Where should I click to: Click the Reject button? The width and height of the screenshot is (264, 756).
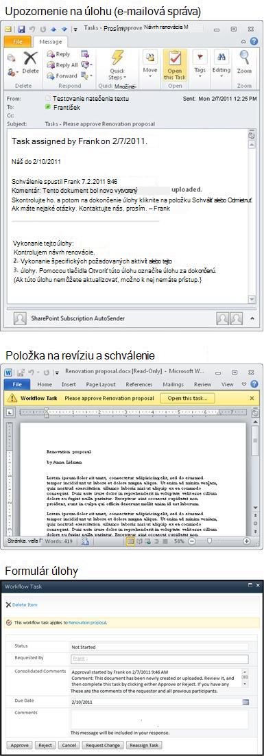(45, 745)
